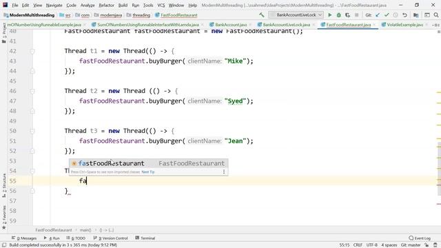441x248 pixels.
Task: Open the File menu
Action: click(15, 5)
